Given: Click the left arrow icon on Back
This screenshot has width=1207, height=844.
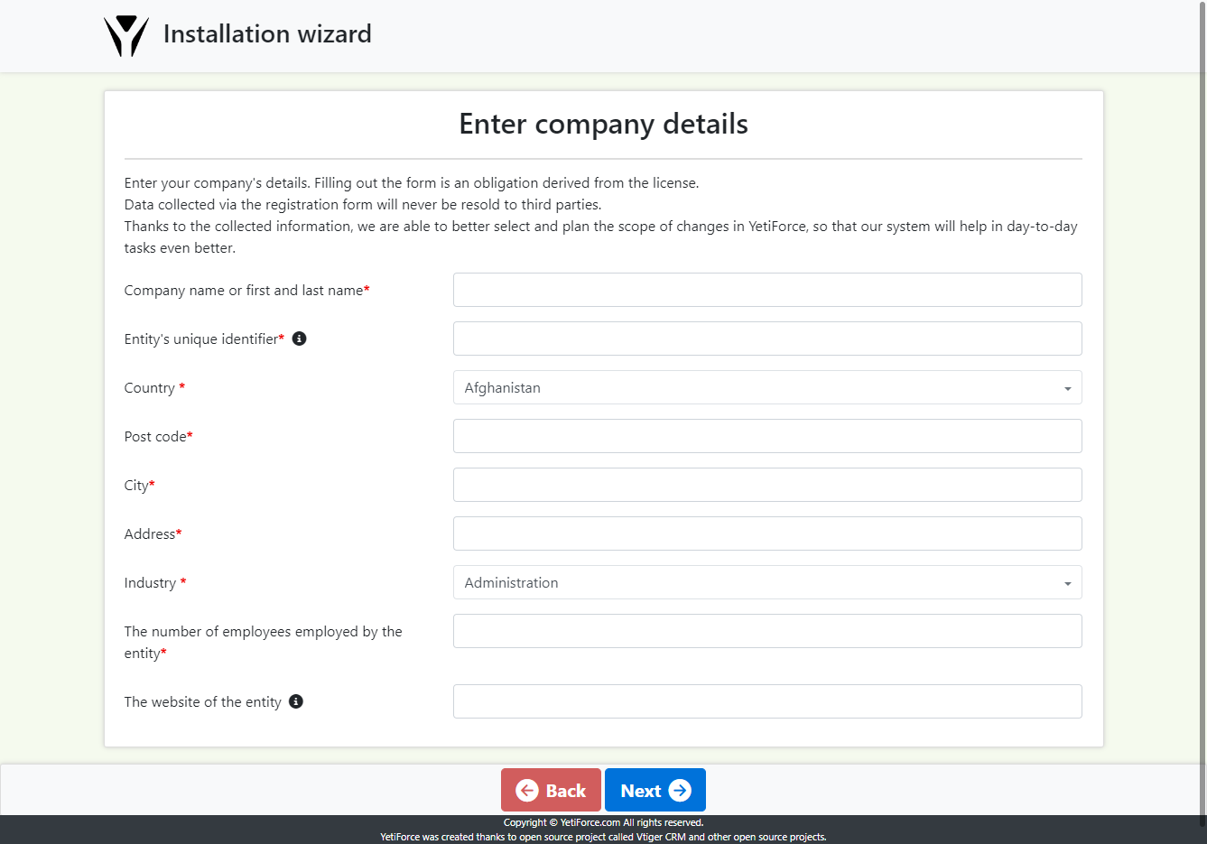Looking at the screenshot, I should (x=527, y=791).
